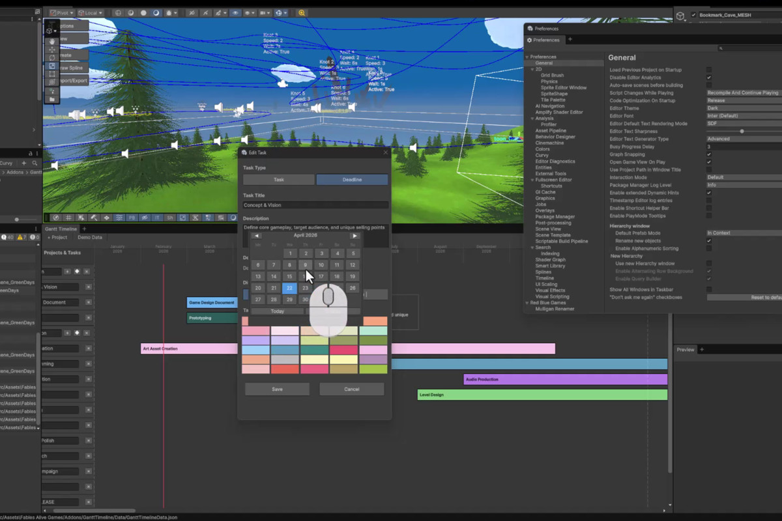Open Code Optimization On Startup dropdown
The height and width of the screenshot is (521, 782).
pos(744,101)
